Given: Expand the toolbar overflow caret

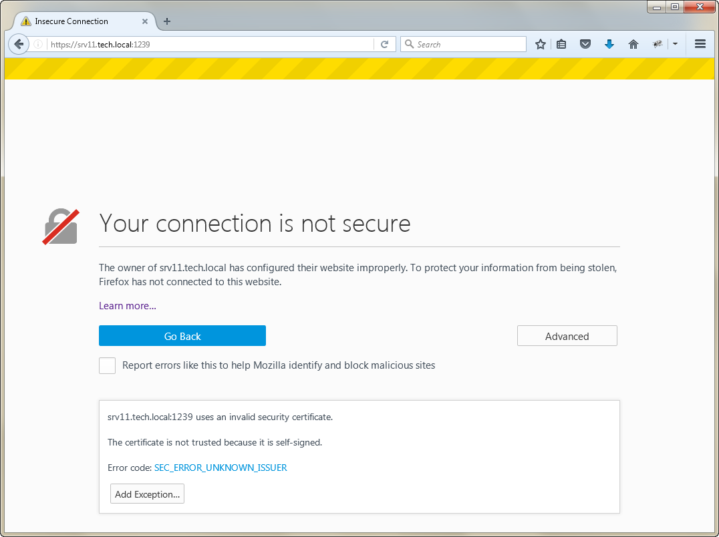Looking at the screenshot, I should coord(675,44).
